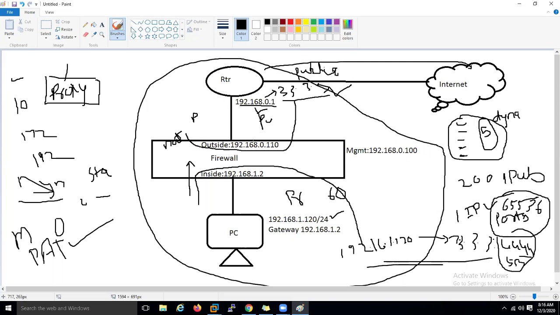Pick the right arrow shape

(161, 29)
